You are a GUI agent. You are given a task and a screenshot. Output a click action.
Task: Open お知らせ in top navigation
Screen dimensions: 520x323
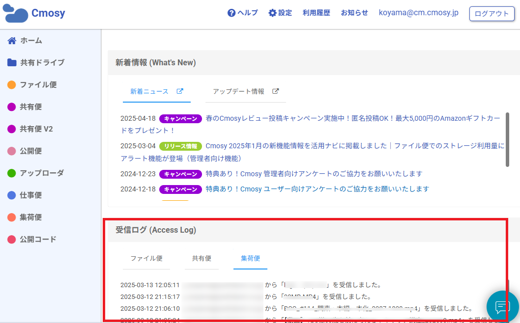point(354,13)
